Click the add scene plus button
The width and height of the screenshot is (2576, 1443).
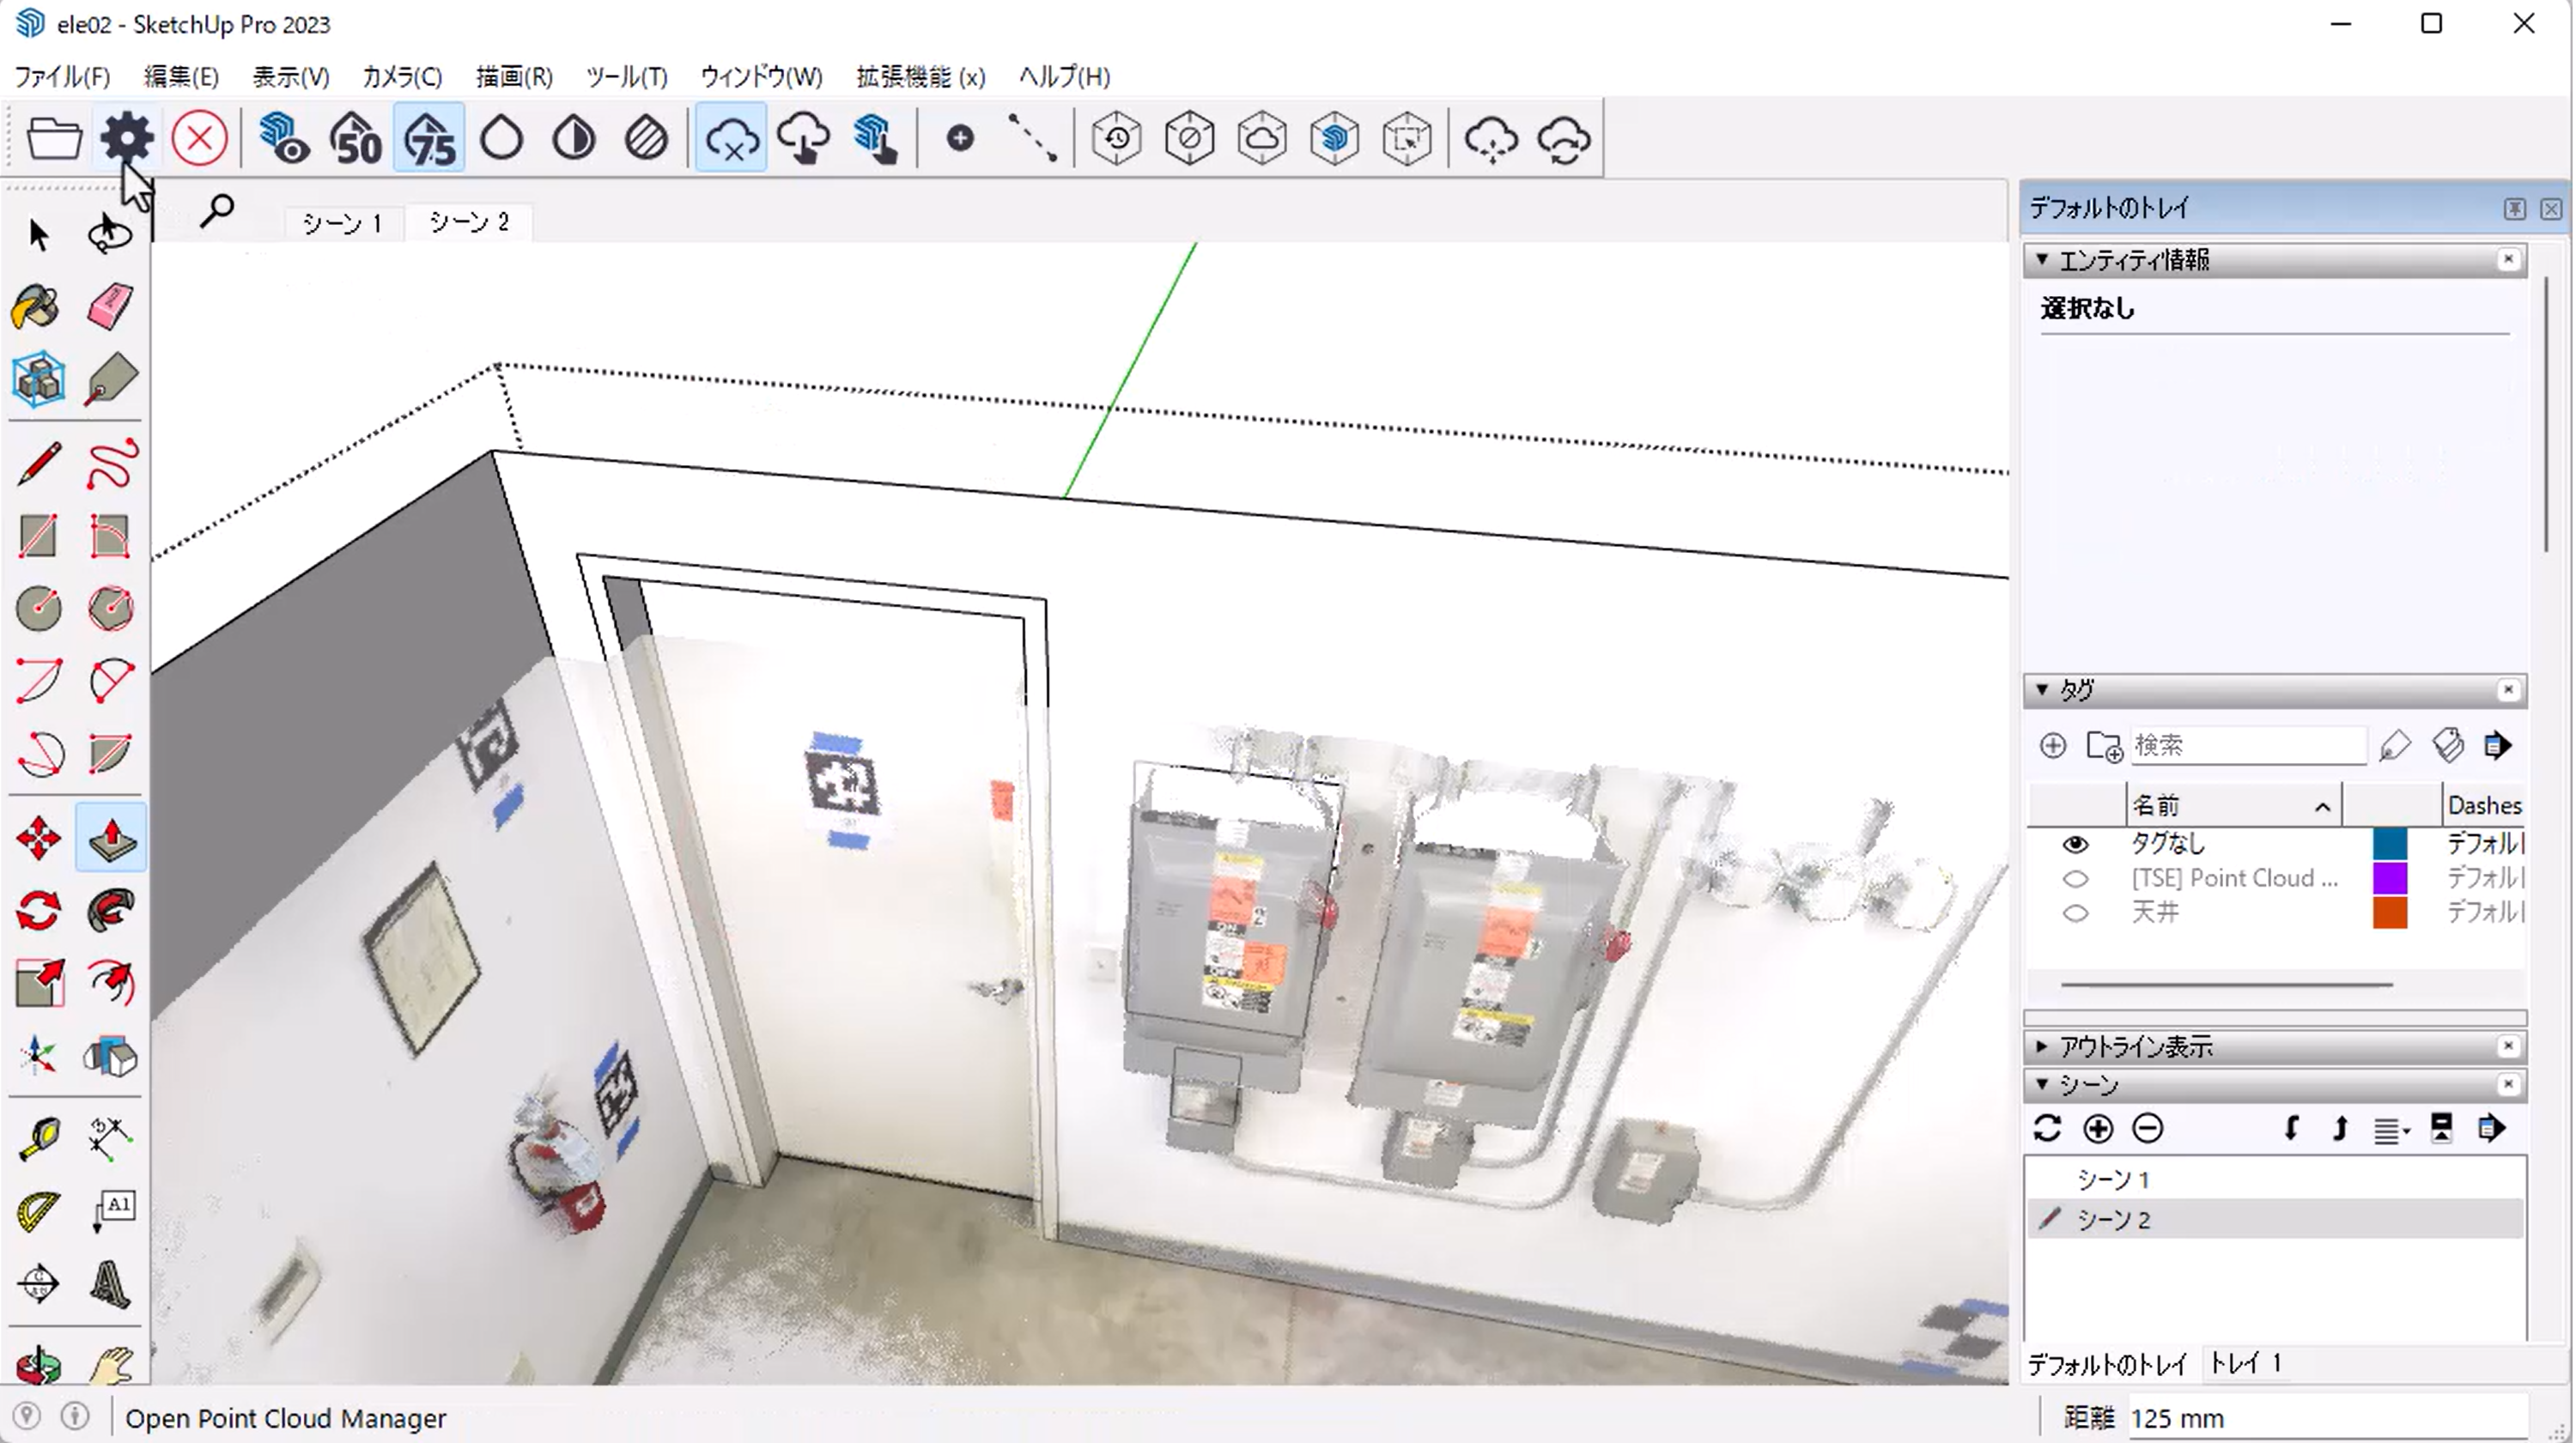[x=2098, y=1129]
